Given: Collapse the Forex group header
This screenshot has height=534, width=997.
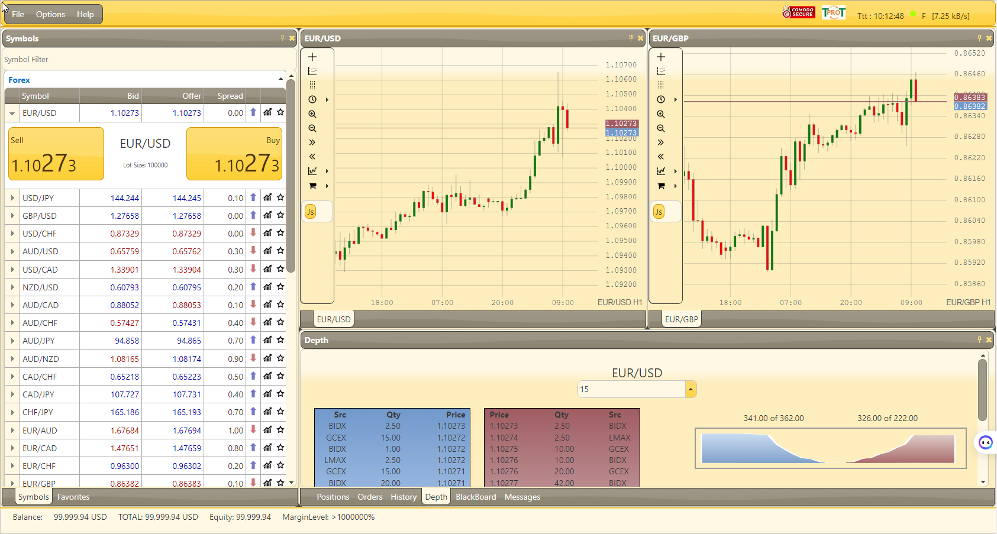Looking at the screenshot, I should click(280, 79).
